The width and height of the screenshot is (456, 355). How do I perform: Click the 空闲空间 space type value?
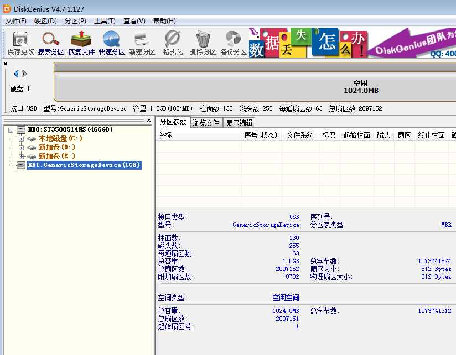point(286,297)
